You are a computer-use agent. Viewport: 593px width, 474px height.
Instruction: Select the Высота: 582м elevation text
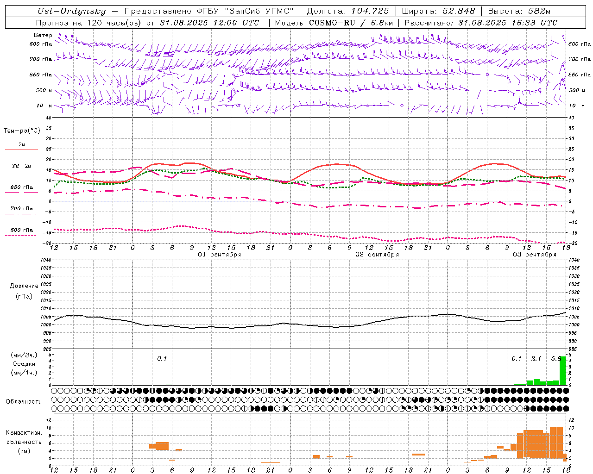point(519,12)
